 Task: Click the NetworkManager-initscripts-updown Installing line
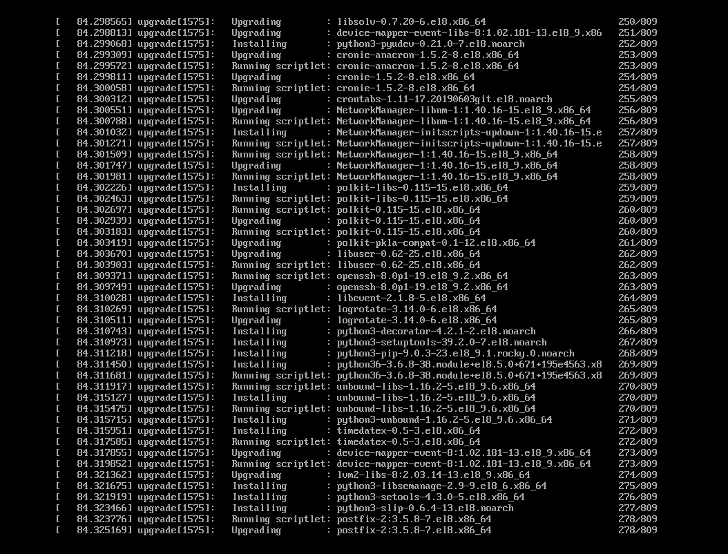(x=356, y=133)
